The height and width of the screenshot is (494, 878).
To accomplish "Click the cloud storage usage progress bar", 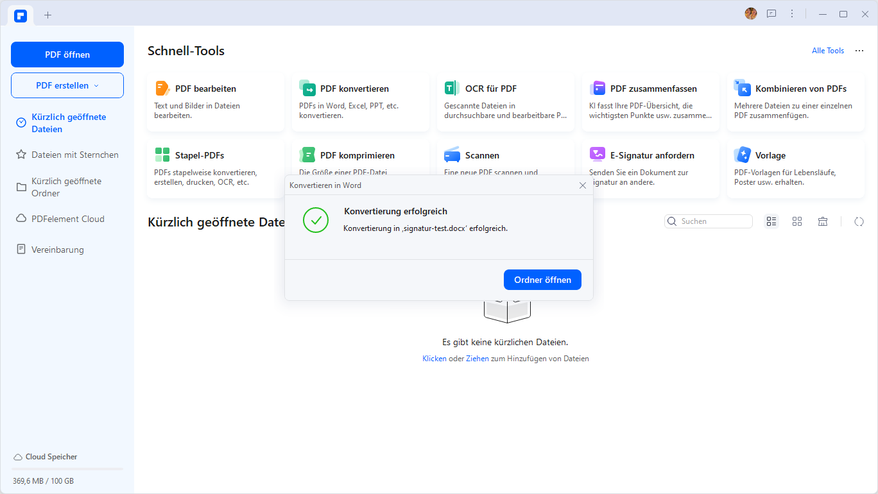I will tap(67, 469).
